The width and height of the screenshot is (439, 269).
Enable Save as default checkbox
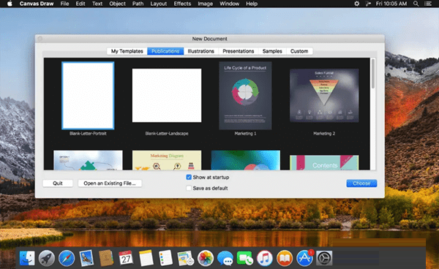click(x=189, y=188)
